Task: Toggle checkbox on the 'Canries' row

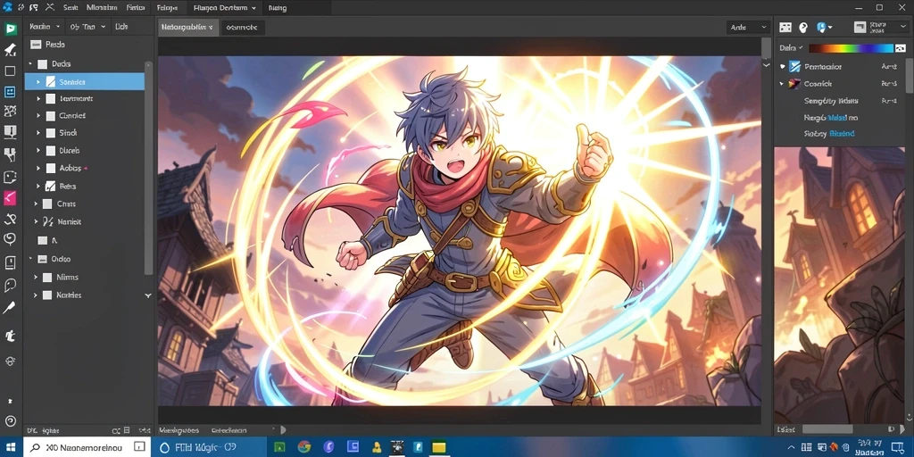Action: click(x=50, y=115)
